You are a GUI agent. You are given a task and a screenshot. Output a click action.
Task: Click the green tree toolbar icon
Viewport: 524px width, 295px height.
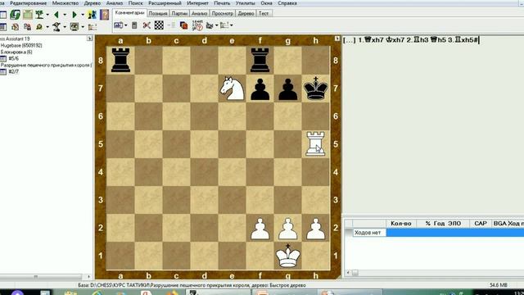click(x=40, y=15)
